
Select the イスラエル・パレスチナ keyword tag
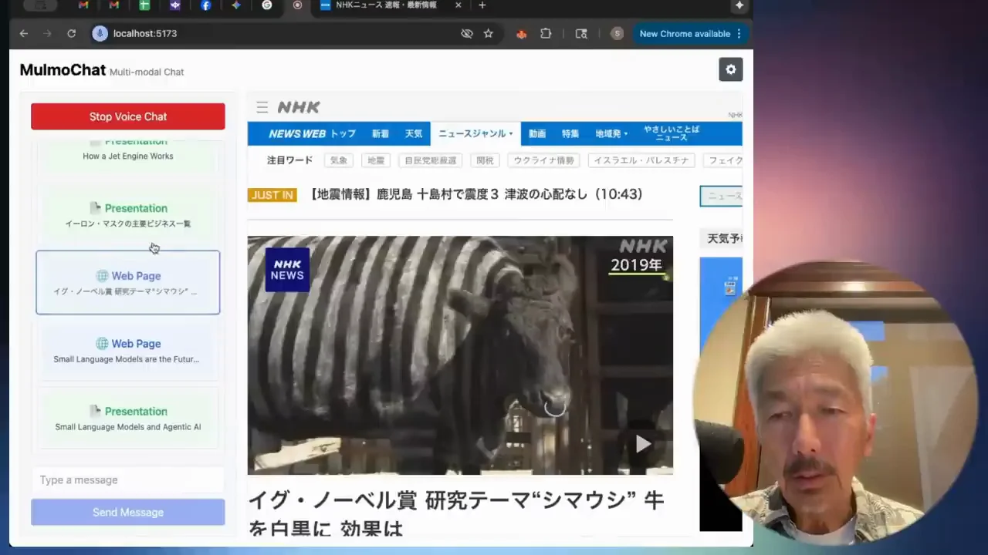click(641, 160)
